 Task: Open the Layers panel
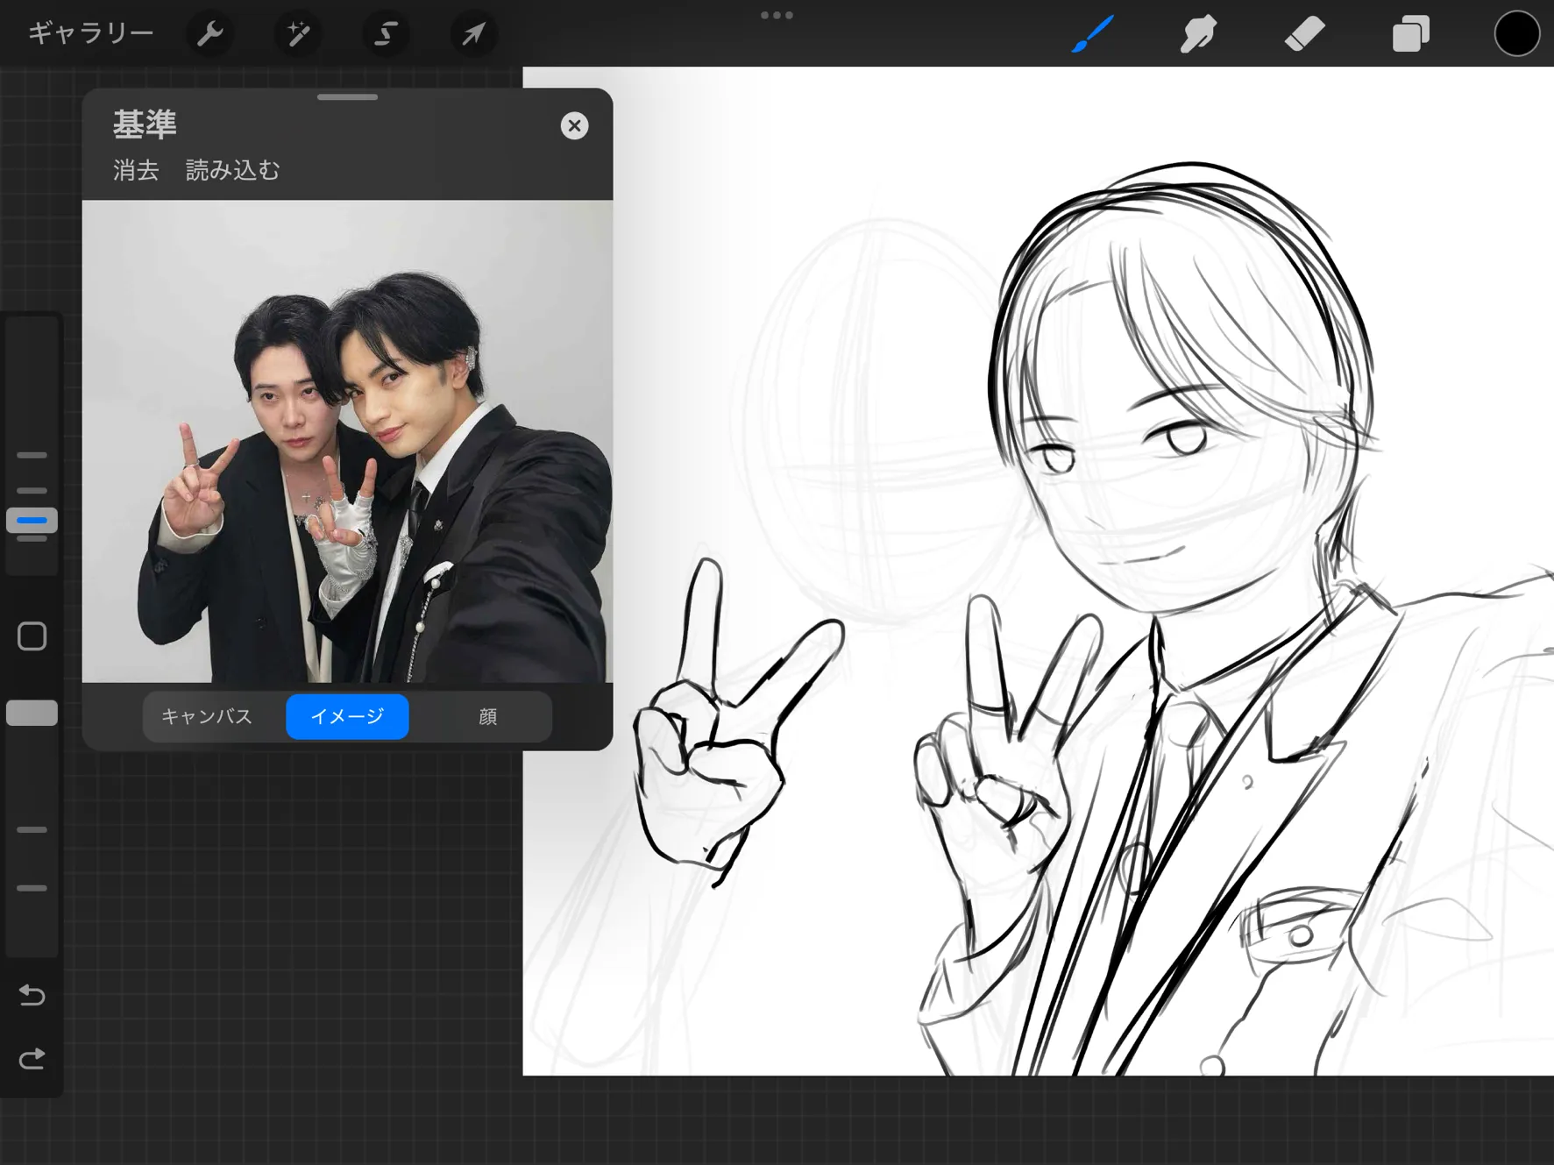pyautogui.click(x=1410, y=34)
